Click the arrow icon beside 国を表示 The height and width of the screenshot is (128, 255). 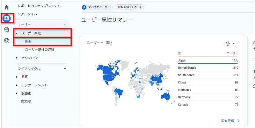click(238, 121)
